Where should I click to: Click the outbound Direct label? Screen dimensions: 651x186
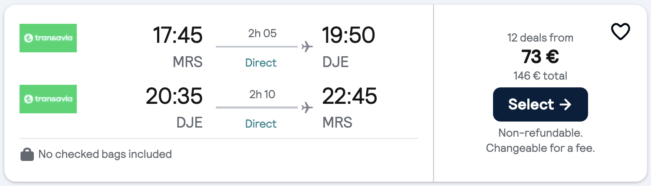(261, 63)
